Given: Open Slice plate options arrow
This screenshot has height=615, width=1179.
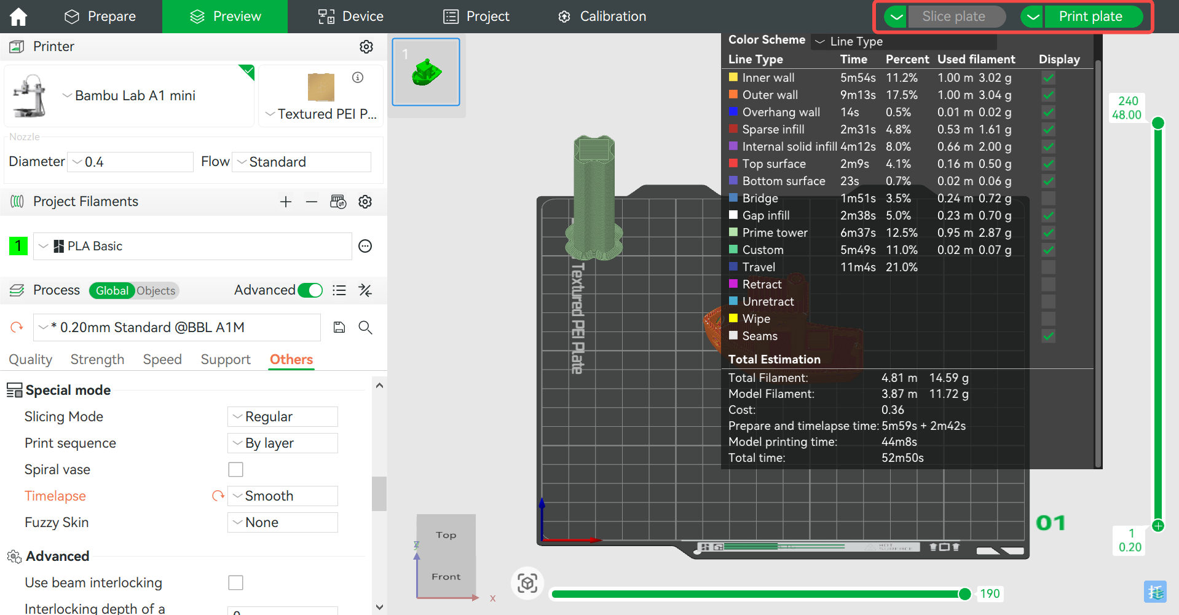Looking at the screenshot, I should click(897, 17).
